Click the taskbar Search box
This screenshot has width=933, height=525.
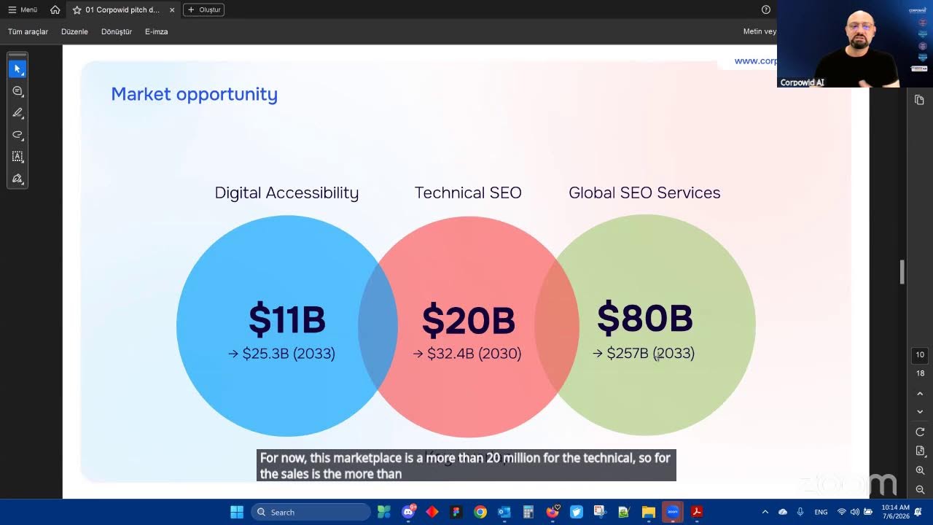click(x=311, y=512)
